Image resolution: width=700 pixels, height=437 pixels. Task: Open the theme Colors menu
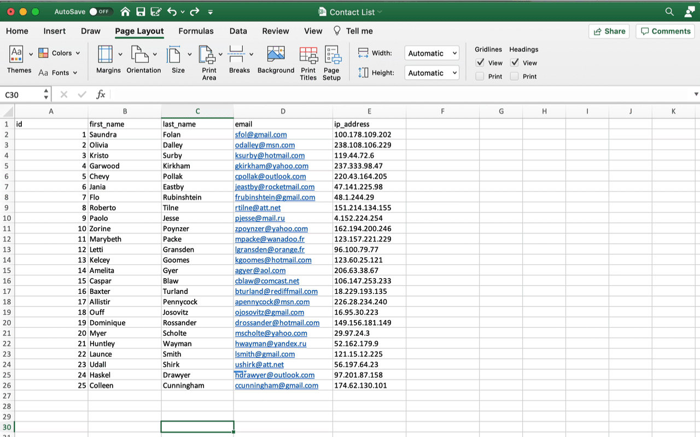(x=60, y=53)
